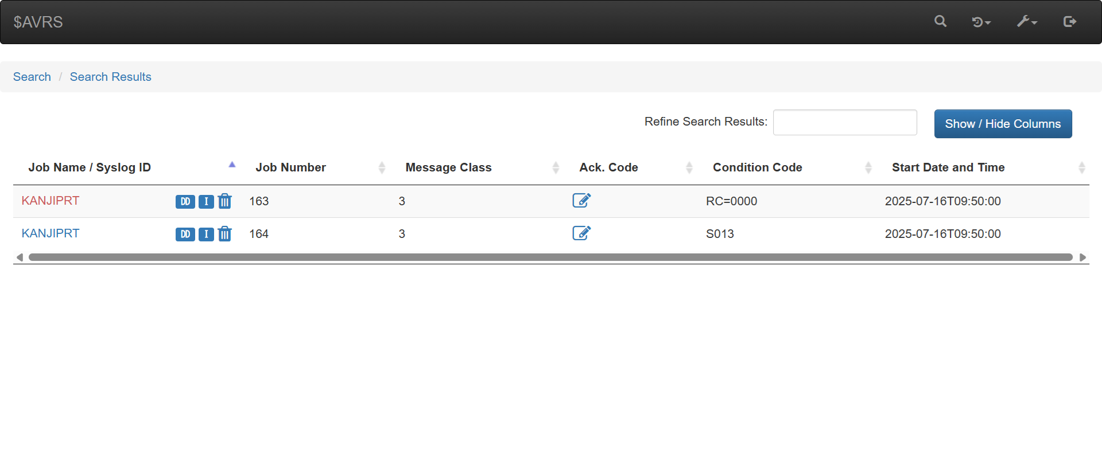Click the search magnifier icon in navbar
This screenshot has height=469, width=1102.
(940, 22)
